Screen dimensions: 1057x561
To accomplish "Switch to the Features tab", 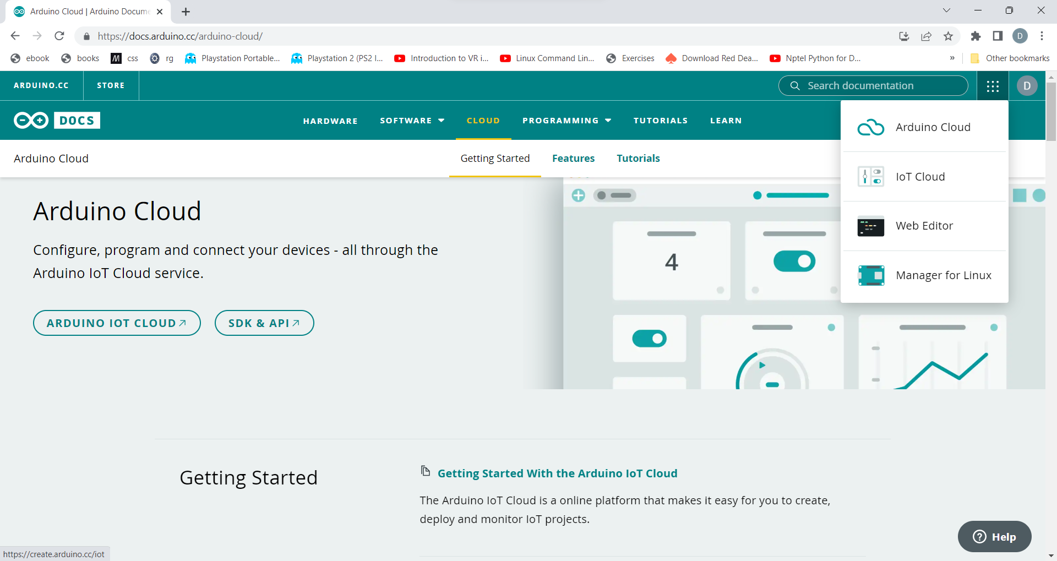I will pyautogui.click(x=573, y=159).
